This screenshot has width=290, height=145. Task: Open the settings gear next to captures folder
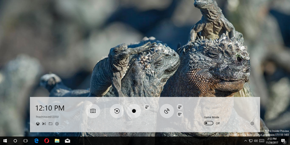[57, 124]
